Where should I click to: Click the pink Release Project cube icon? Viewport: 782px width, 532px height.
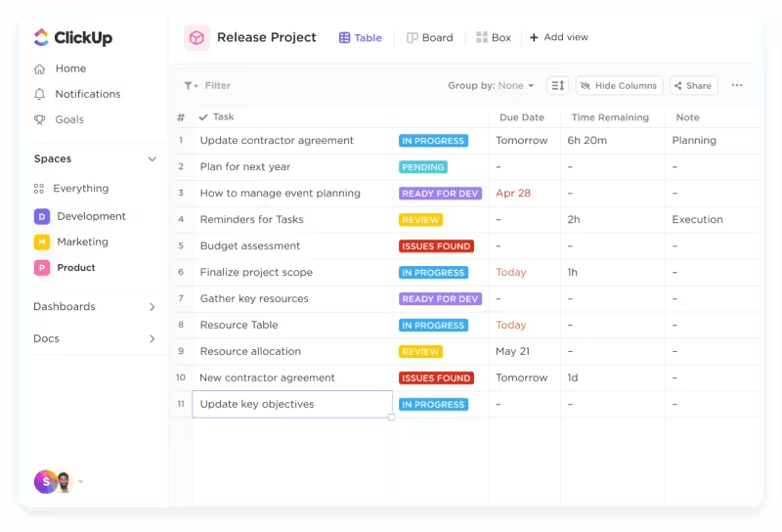[196, 38]
